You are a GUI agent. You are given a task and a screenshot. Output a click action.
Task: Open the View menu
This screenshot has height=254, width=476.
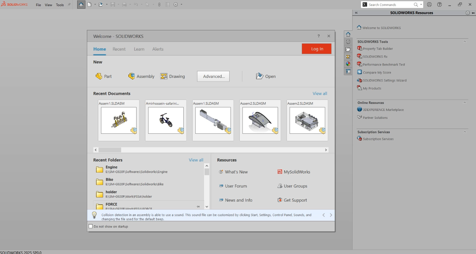point(48,5)
